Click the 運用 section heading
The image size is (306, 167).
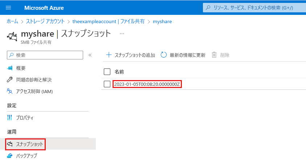(x=12, y=132)
